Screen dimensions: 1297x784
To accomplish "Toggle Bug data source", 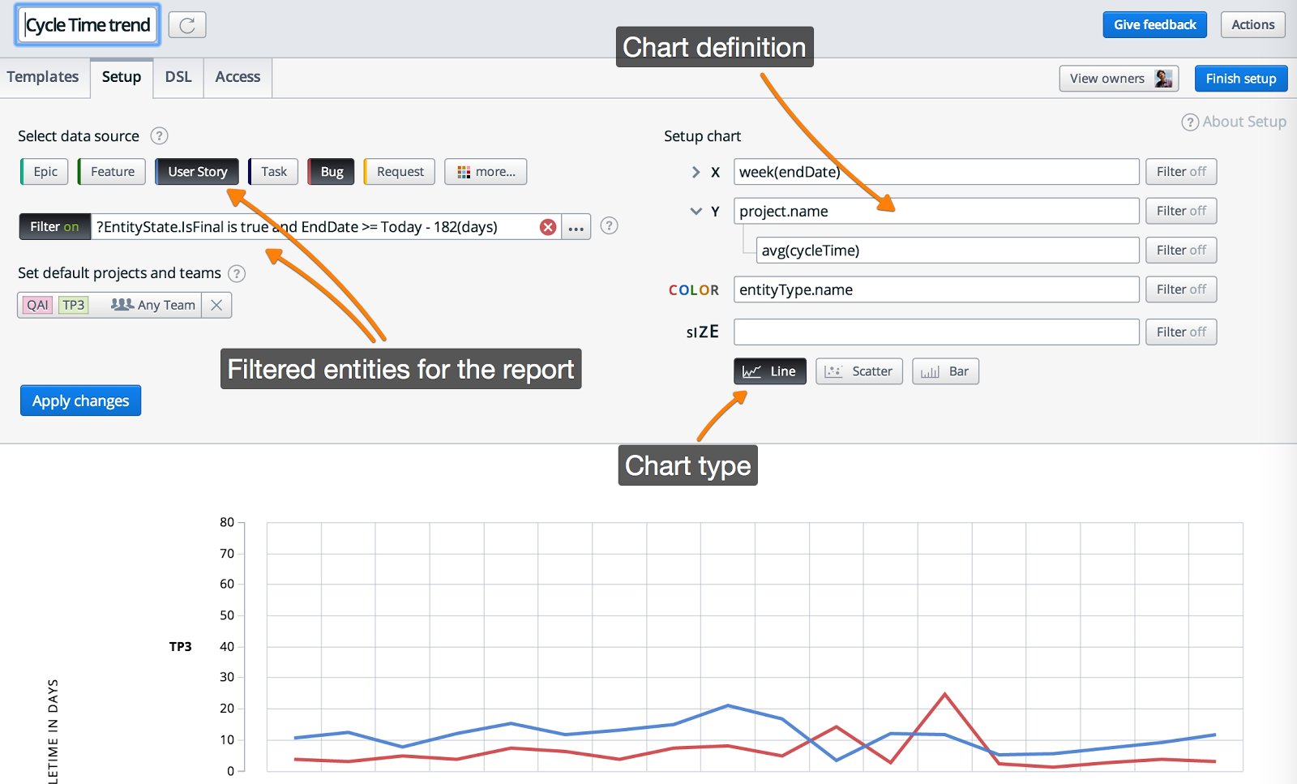I will [x=331, y=172].
